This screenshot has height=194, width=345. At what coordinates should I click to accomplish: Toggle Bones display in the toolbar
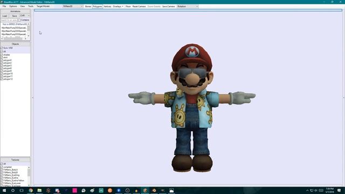tap(88, 6)
